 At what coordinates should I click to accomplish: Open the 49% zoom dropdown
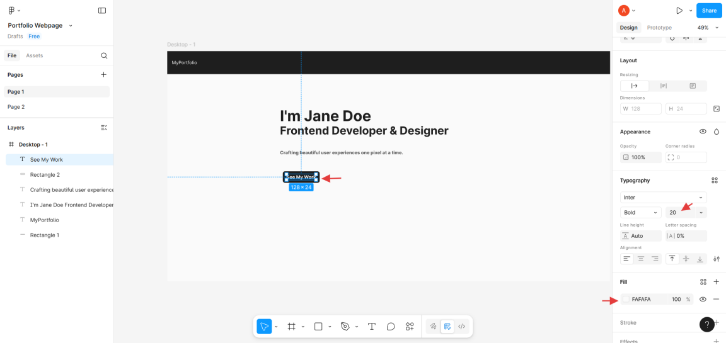coord(706,28)
